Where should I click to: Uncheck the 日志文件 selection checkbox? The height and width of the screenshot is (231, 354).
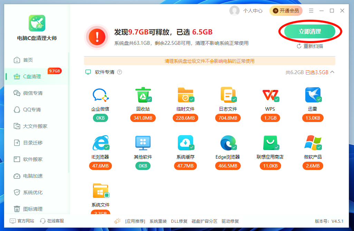tap(234, 99)
